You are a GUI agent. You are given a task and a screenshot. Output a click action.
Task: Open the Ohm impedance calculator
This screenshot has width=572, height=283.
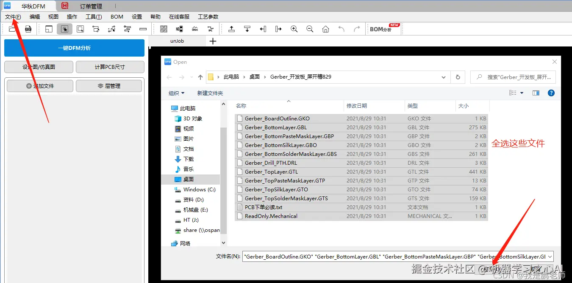pos(195,29)
